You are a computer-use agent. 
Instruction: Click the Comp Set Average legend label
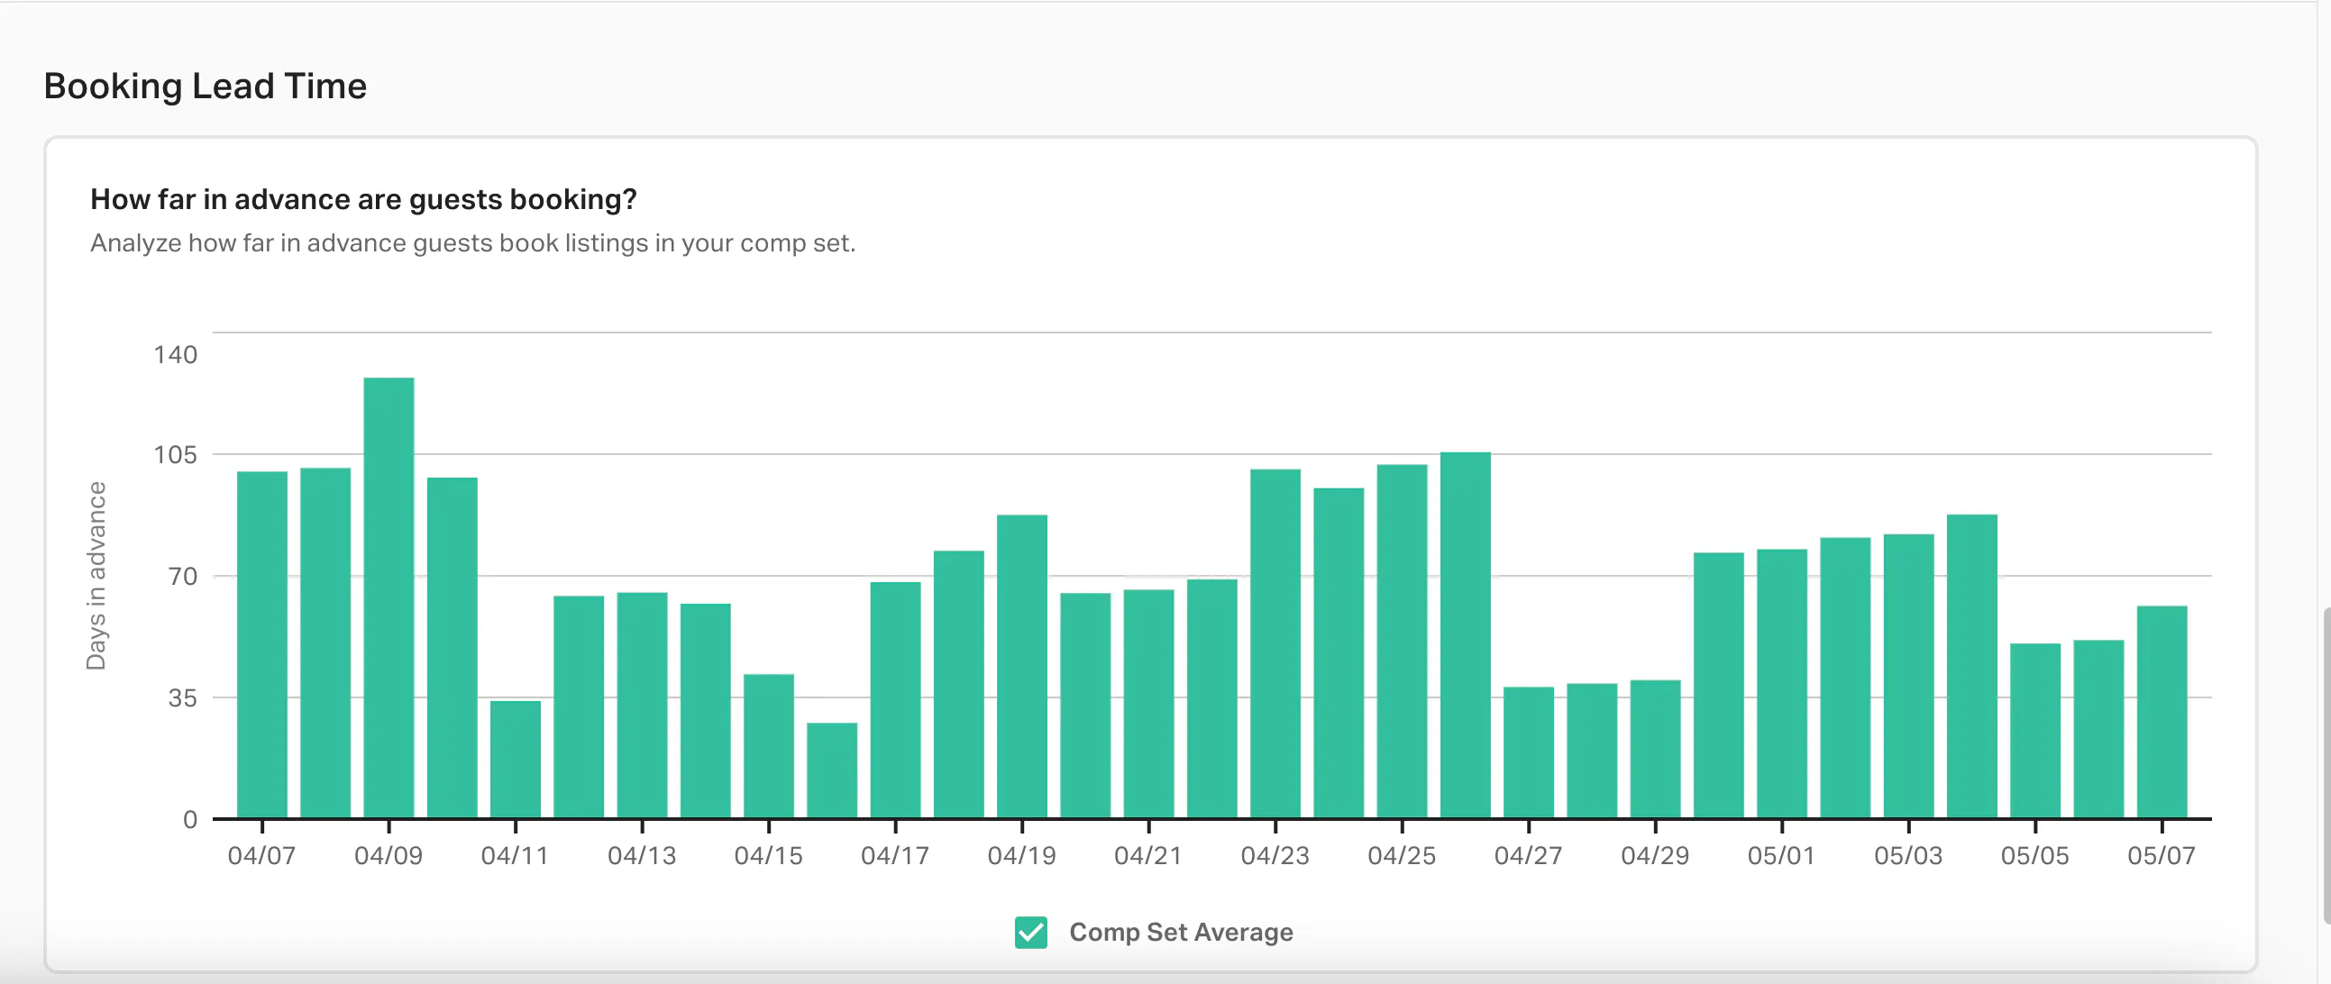[x=1181, y=932]
